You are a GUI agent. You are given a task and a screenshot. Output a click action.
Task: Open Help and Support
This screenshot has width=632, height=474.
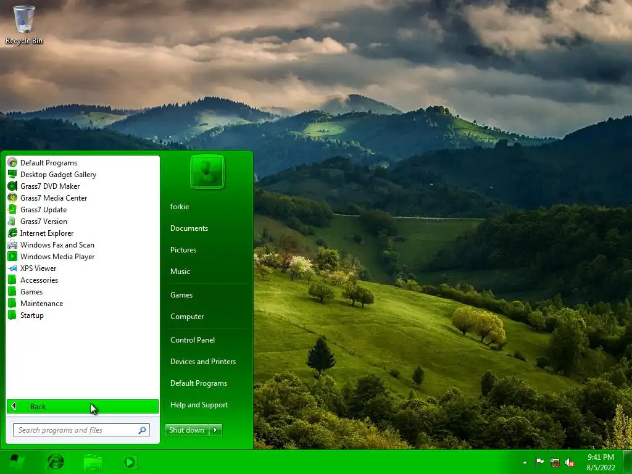(x=199, y=405)
